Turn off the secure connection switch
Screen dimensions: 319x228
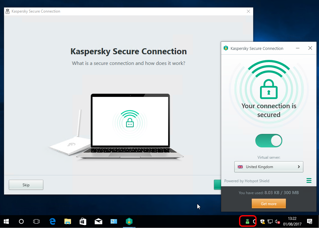click(268, 141)
